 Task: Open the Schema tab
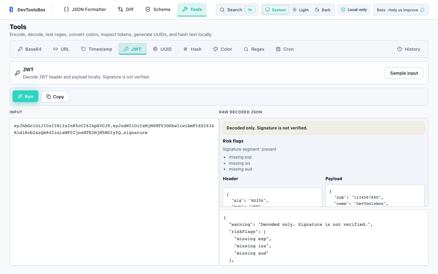coord(158,10)
